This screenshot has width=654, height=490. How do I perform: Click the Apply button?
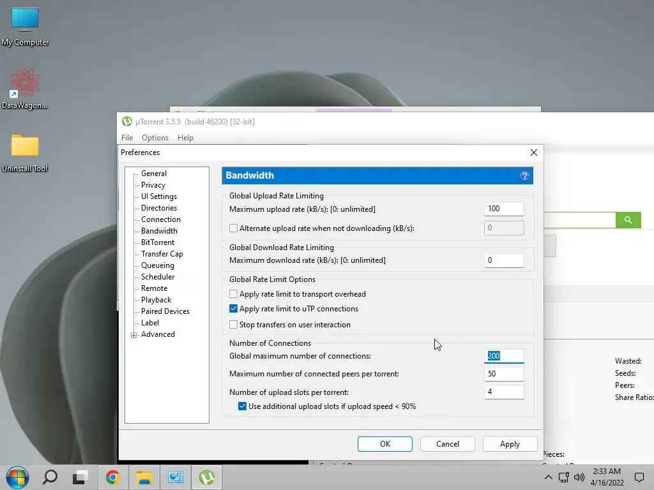510,444
